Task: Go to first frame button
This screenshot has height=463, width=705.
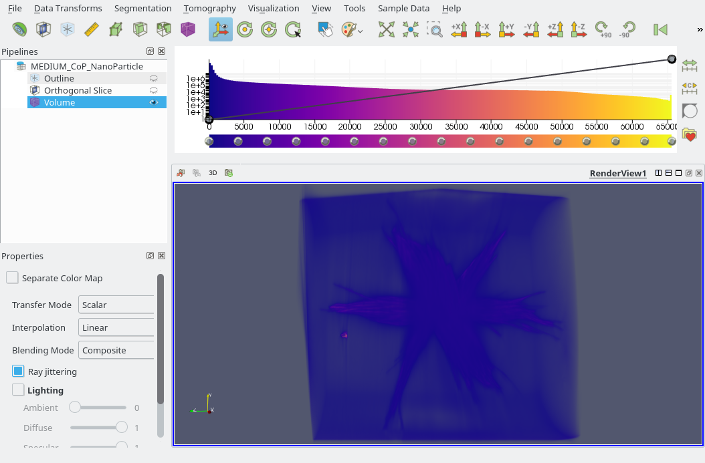Action: point(660,29)
